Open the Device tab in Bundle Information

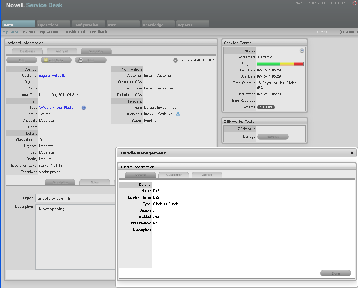(207, 175)
